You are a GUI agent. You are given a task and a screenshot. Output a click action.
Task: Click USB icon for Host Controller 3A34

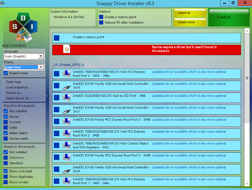[x=67, y=171]
